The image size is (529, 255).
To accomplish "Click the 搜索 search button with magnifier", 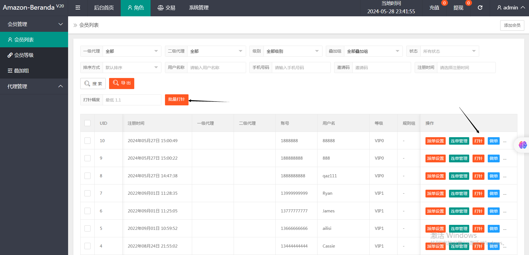I will (93, 84).
